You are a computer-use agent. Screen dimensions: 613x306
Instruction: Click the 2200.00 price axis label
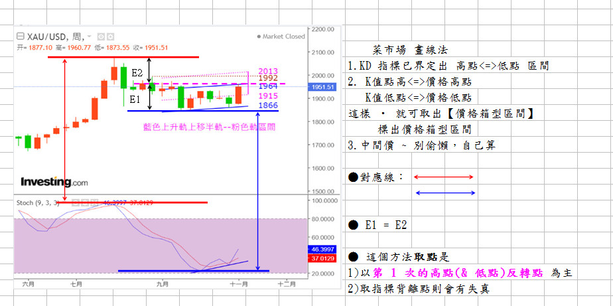(322, 29)
